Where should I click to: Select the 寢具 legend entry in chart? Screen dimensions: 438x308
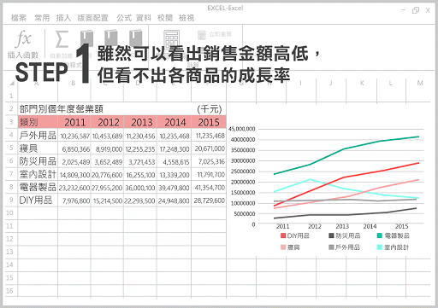coord(290,247)
